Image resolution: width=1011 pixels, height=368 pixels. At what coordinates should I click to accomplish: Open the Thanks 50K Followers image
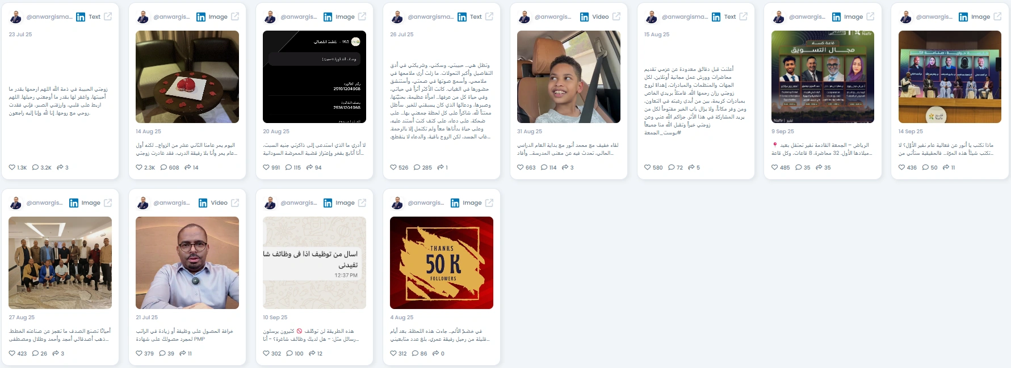point(442,263)
